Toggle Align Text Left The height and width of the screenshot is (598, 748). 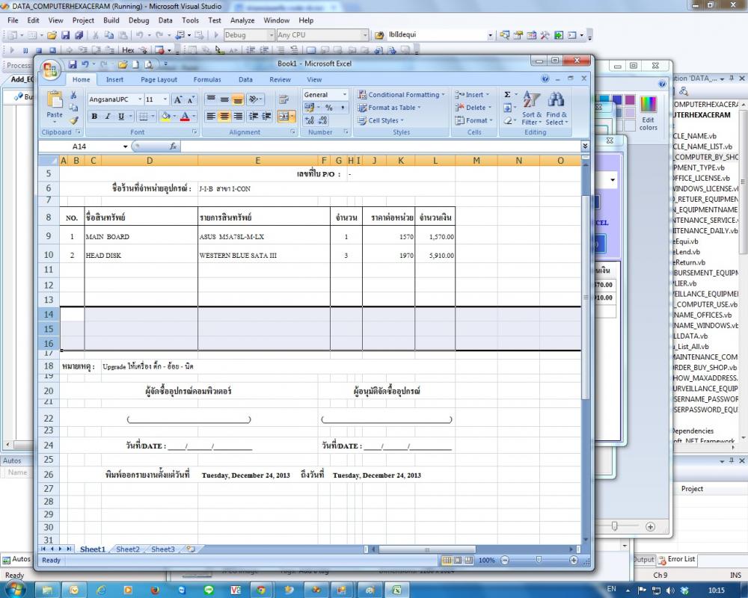point(211,117)
